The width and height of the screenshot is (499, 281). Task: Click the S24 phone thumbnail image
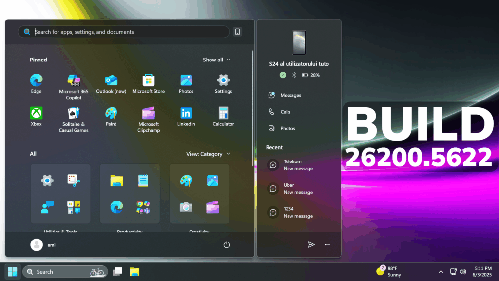click(299, 43)
